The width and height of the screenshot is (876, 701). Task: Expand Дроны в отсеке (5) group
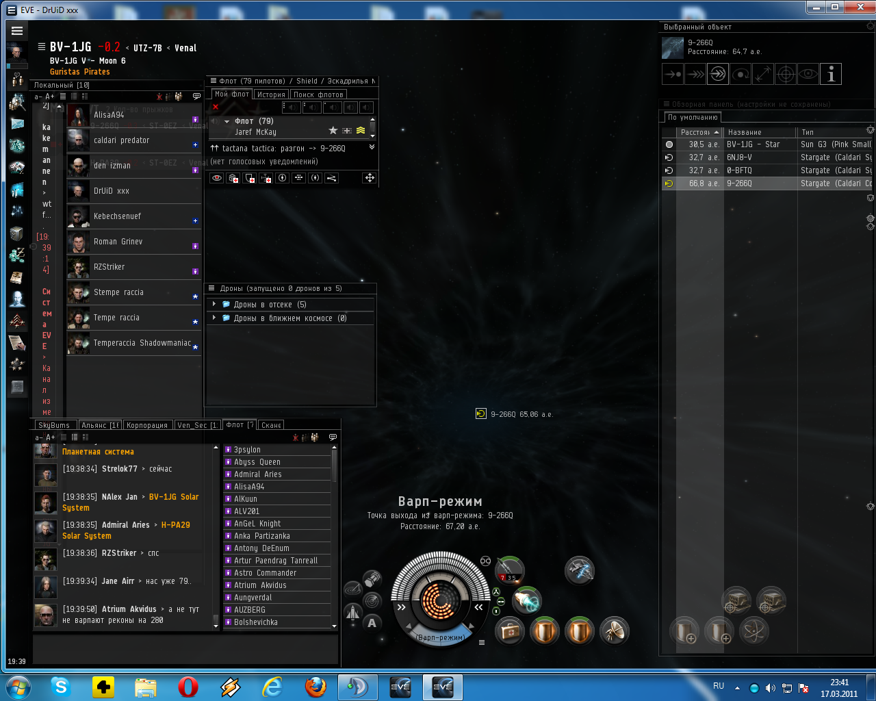(x=214, y=304)
